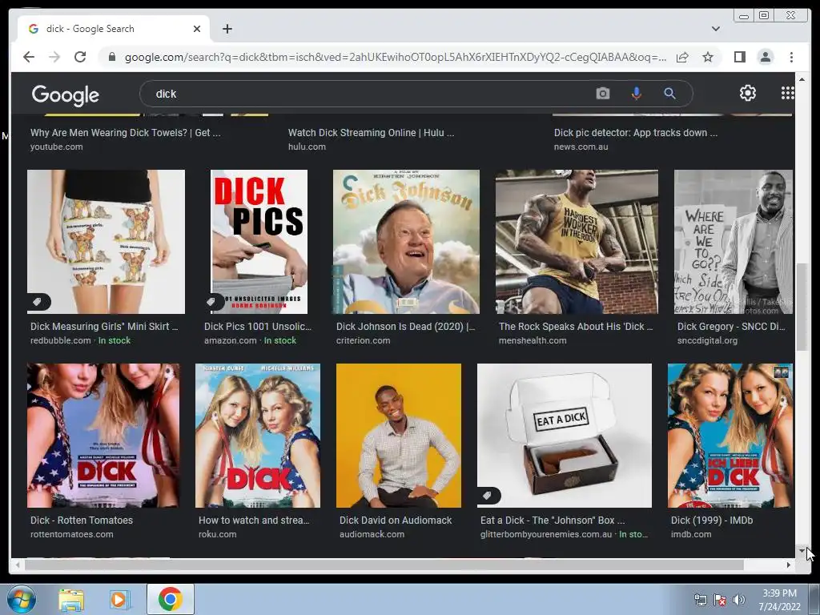This screenshot has width=820, height=615.
Task: Share this page using address bar icon
Action: point(682,57)
